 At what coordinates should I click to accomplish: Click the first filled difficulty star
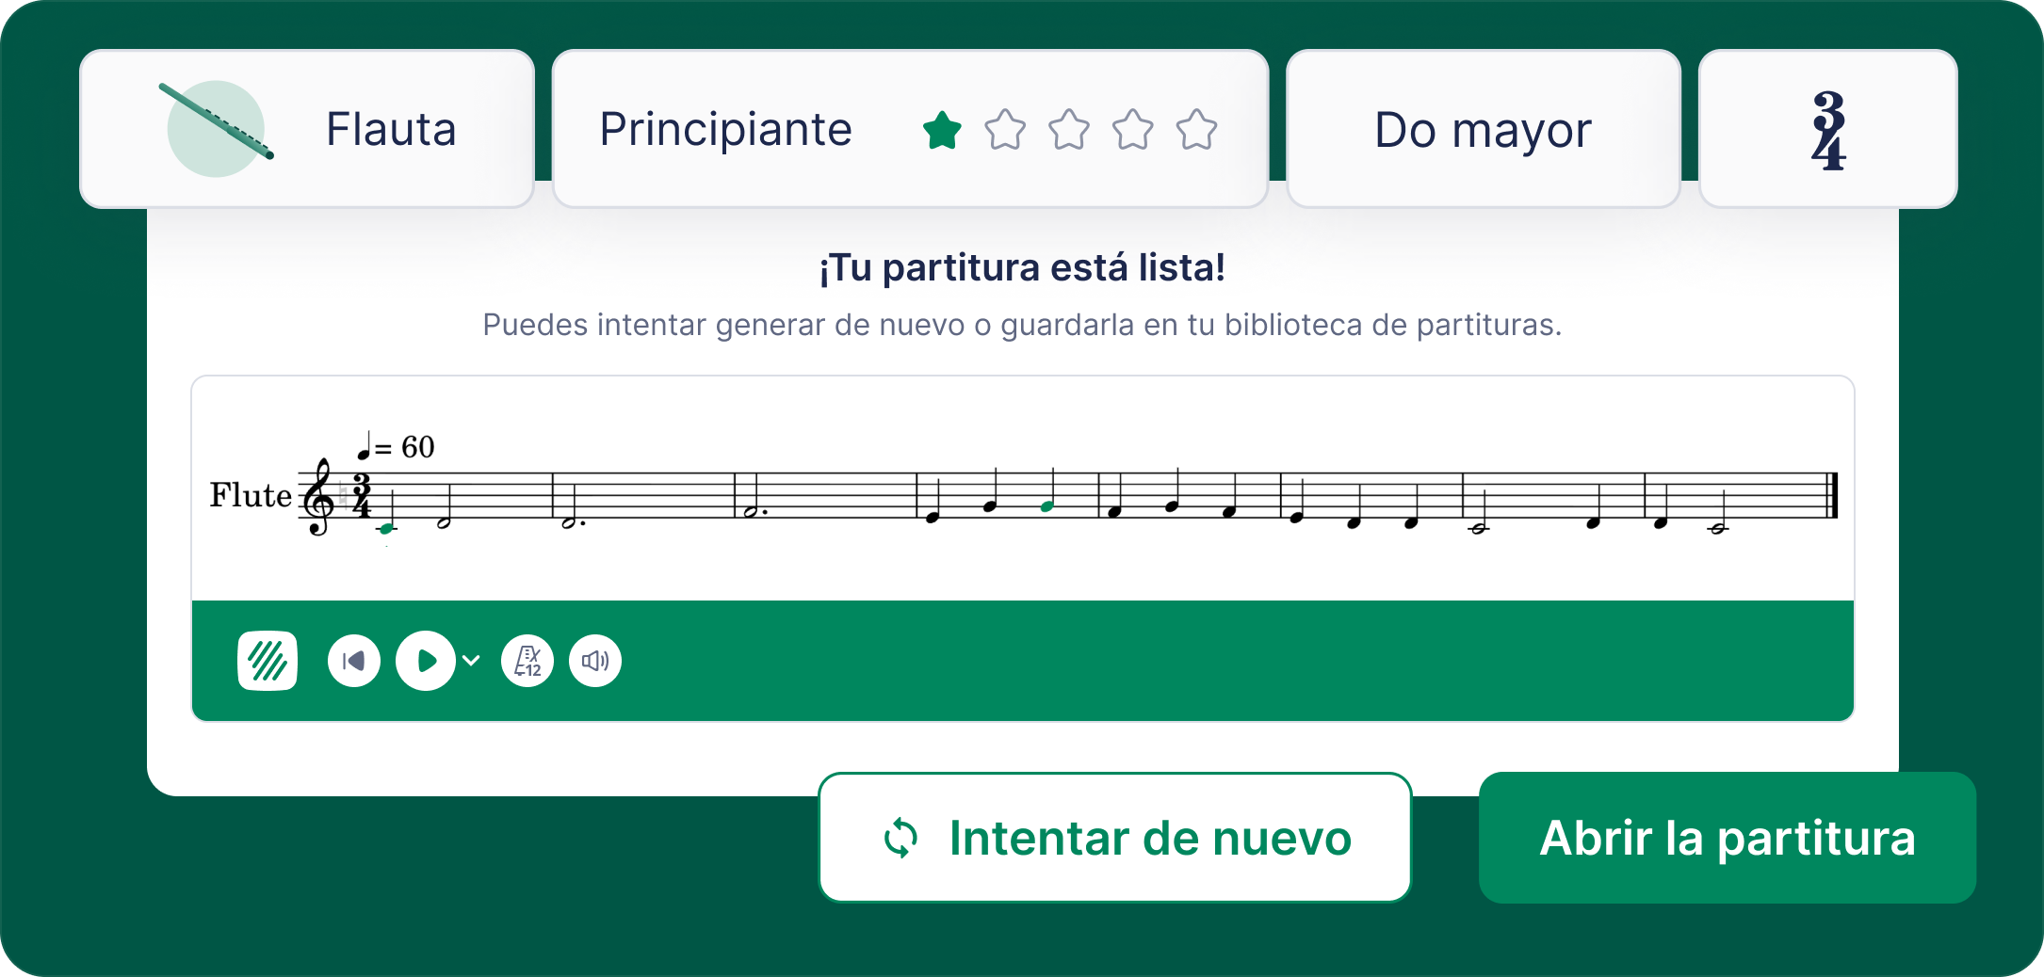[x=942, y=130]
